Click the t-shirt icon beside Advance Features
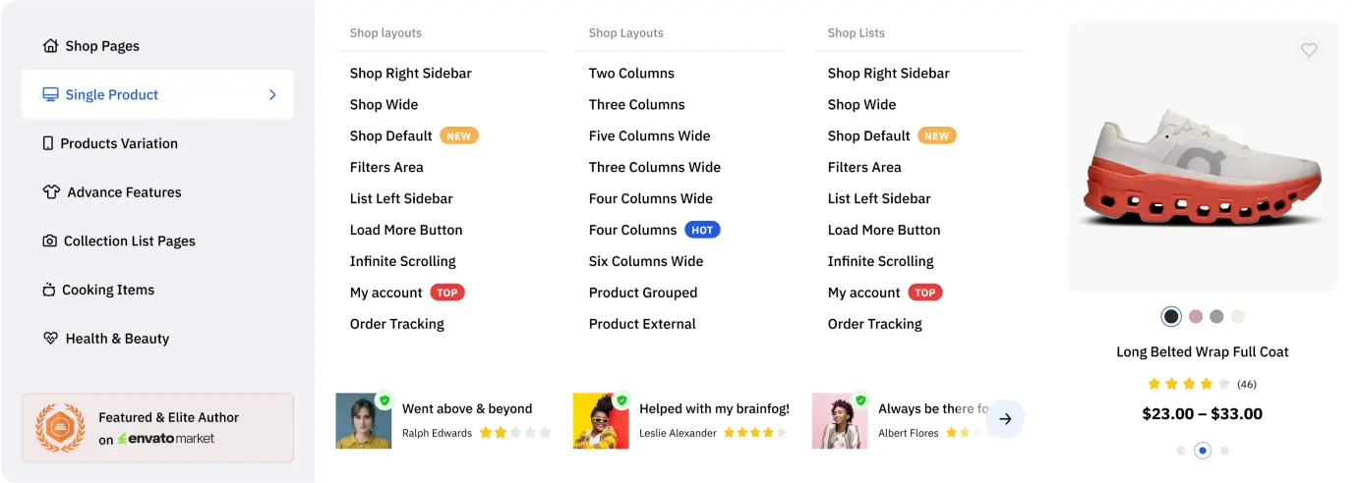 point(51,192)
